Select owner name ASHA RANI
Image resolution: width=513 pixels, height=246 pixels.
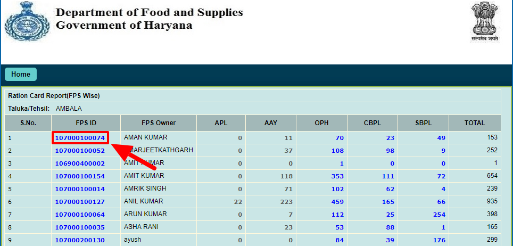pos(142,227)
